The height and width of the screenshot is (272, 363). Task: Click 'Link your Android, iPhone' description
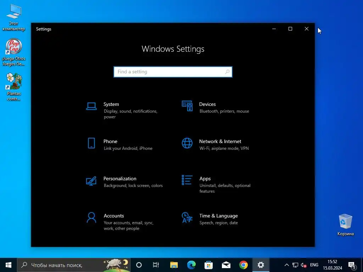coord(128,148)
